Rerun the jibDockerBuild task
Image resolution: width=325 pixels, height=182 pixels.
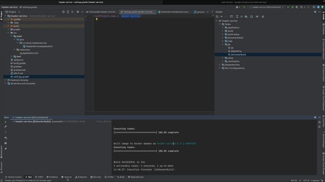click(x=6, y=122)
